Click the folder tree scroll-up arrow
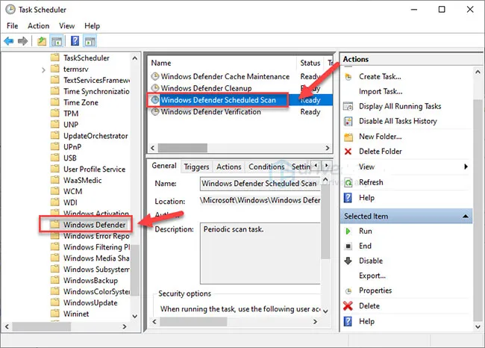 pyautogui.click(x=135, y=58)
